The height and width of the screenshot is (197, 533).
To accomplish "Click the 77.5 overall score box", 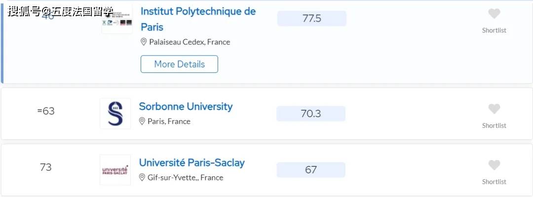I will click(x=311, y=19).
